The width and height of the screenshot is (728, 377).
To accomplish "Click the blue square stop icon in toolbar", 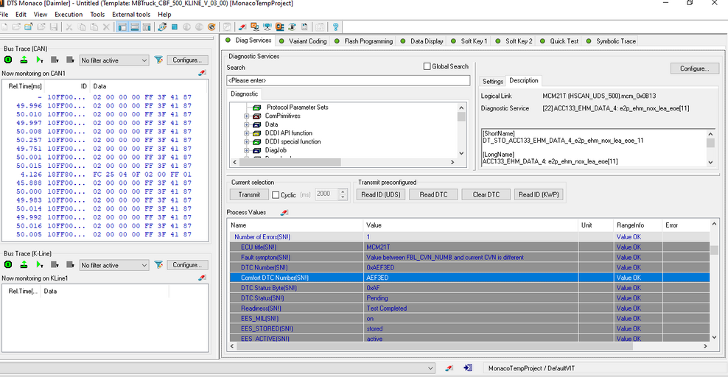I will coord(175,27).
